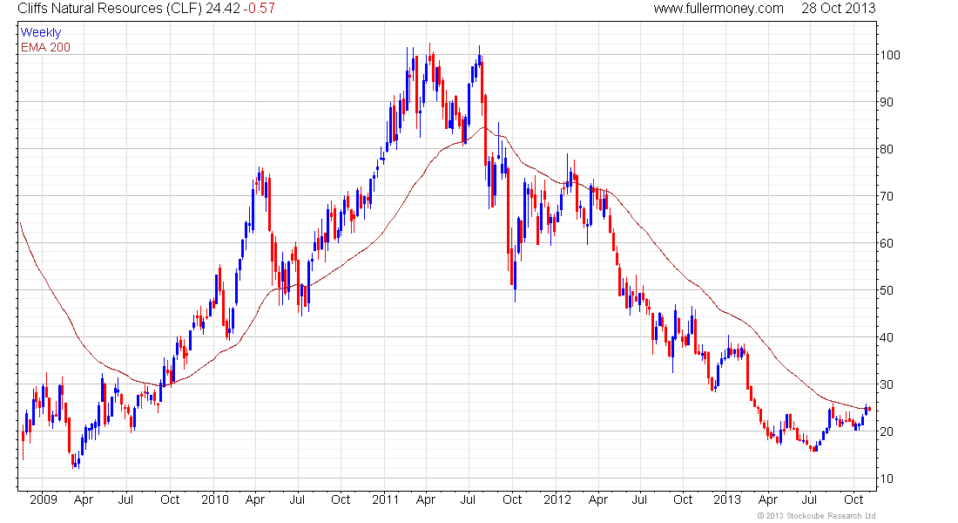The image size is (958, 523).
Task: Click the 50 price axis label
Action: point(886,290)
